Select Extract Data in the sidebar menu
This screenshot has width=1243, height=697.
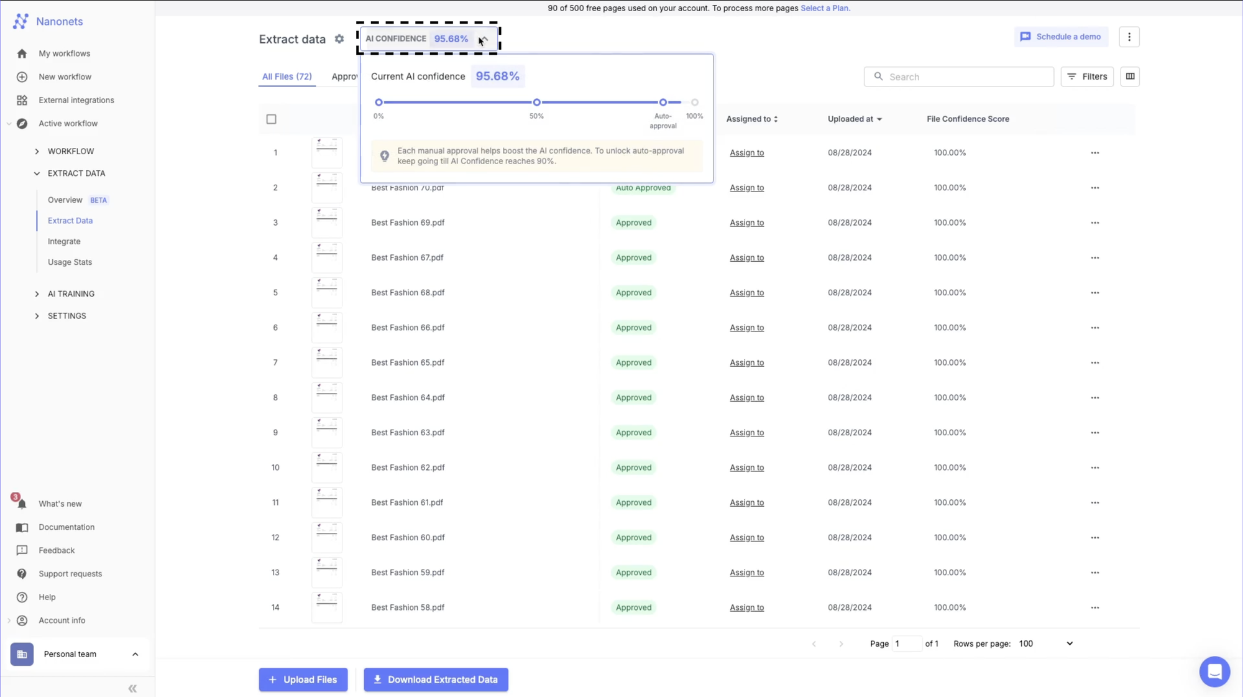(x=70, y=220)
